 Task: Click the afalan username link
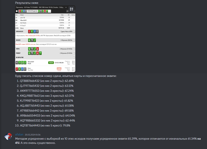tap(19, 134)
